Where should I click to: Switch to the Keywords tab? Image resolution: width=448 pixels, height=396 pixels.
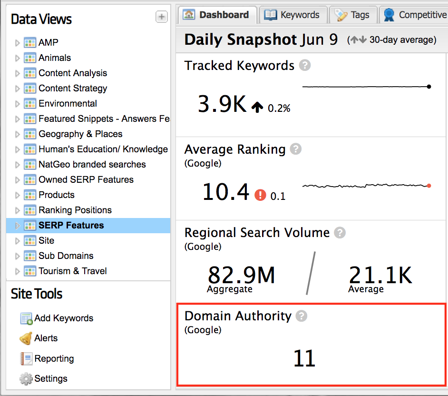(x=293, y=15)
